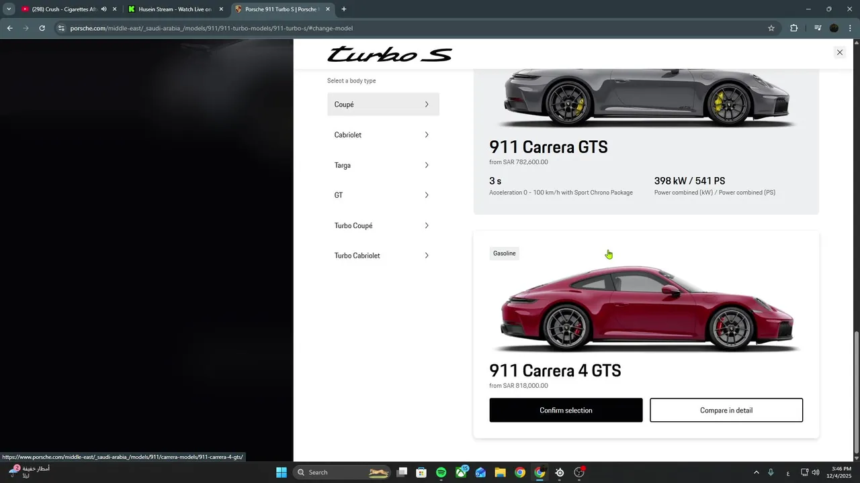Open the media control icon in Chrome toolbar
The height and width of the screenshot is (483, 860).
coord(818,28)
